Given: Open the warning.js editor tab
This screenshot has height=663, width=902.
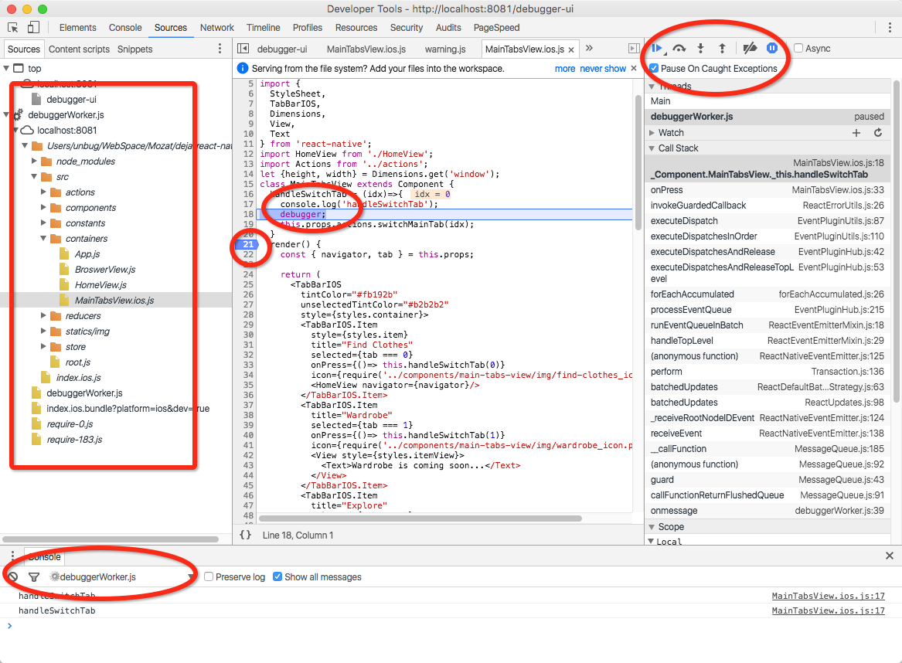Looking at the screenshot, I should [x=445, y=49].
